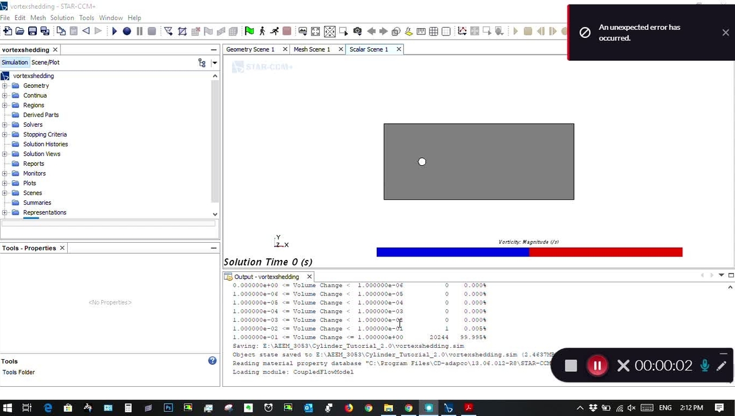Expand the Regions tree node
The image size is (735, 416).
(5, 105)
